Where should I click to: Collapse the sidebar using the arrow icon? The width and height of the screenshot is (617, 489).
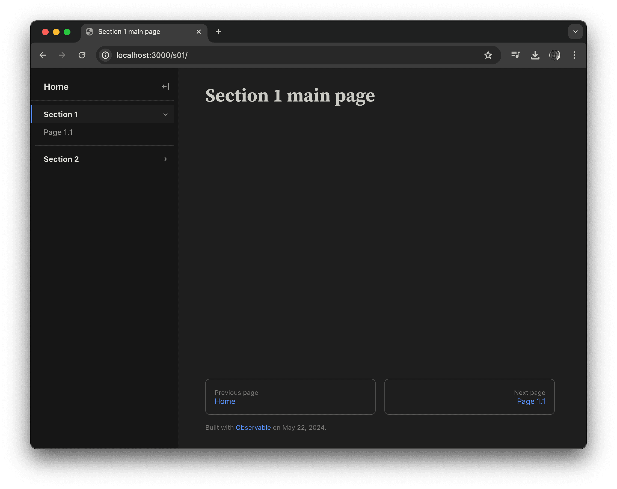[x=165, y=86]
